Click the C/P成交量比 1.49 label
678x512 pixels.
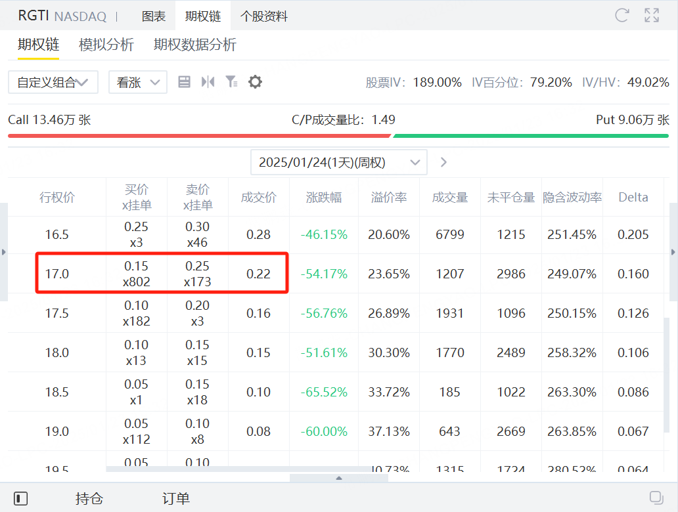[344, 119]
